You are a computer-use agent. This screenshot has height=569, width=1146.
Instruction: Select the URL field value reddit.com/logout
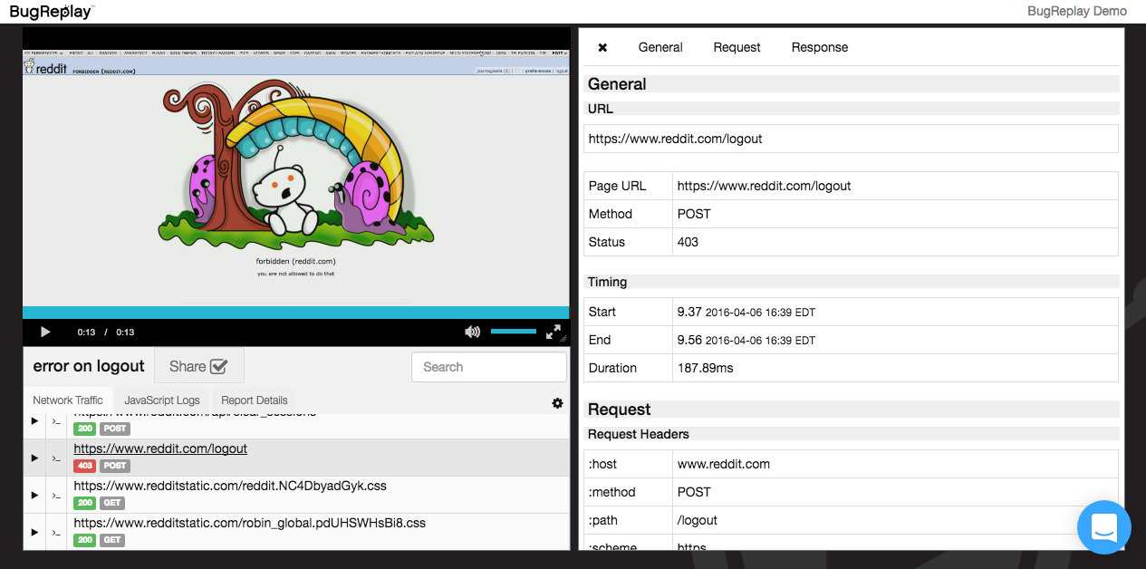coord(851,139)
